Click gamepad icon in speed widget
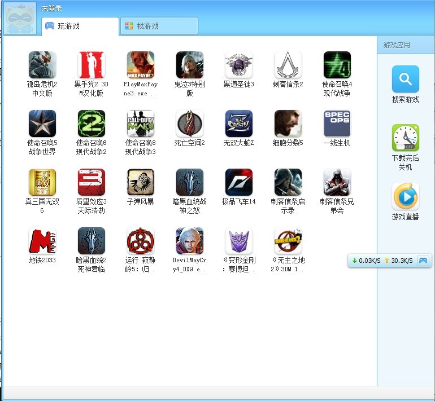The width and height of the screenshot is (435, 401). (x=423, y=261)
